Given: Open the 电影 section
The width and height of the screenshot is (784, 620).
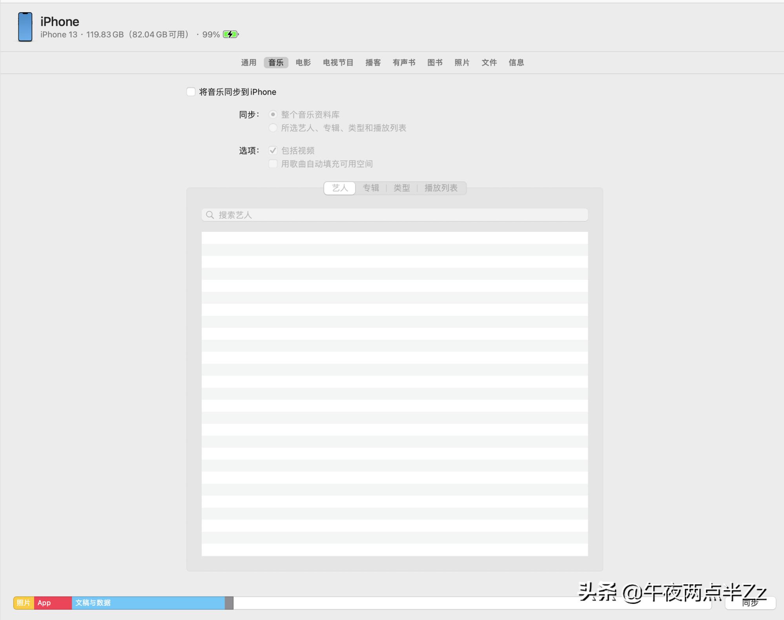Looking at the screenshot, I should click(x=303, y=62).
